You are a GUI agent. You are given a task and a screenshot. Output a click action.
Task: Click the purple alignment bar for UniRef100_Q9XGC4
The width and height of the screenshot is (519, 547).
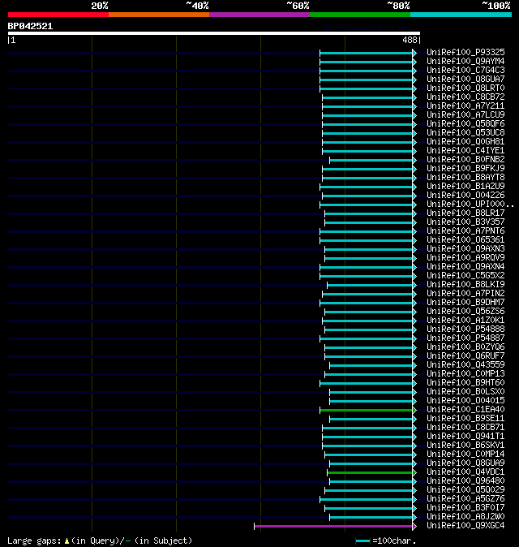coord(333,527)
